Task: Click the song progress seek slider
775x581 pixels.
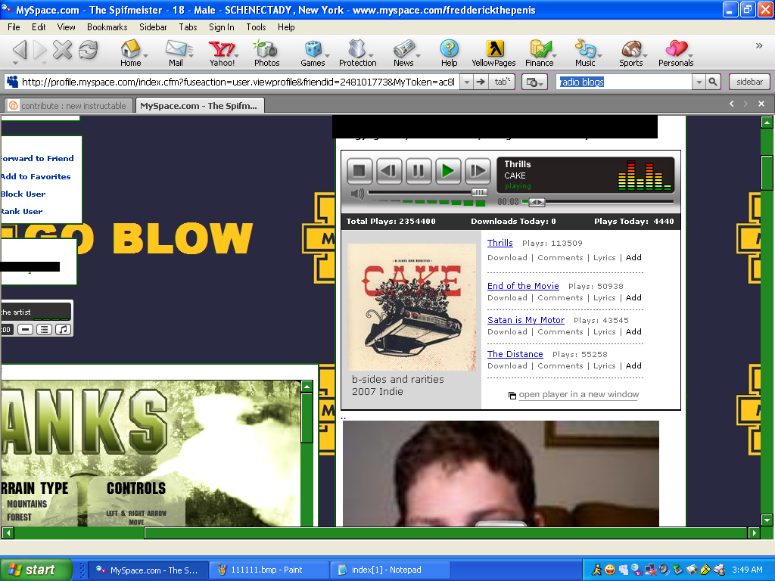Action: [x=537, y=202]
